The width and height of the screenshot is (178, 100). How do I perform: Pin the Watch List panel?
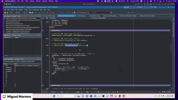pyautogui.click(x=38, y=35)
